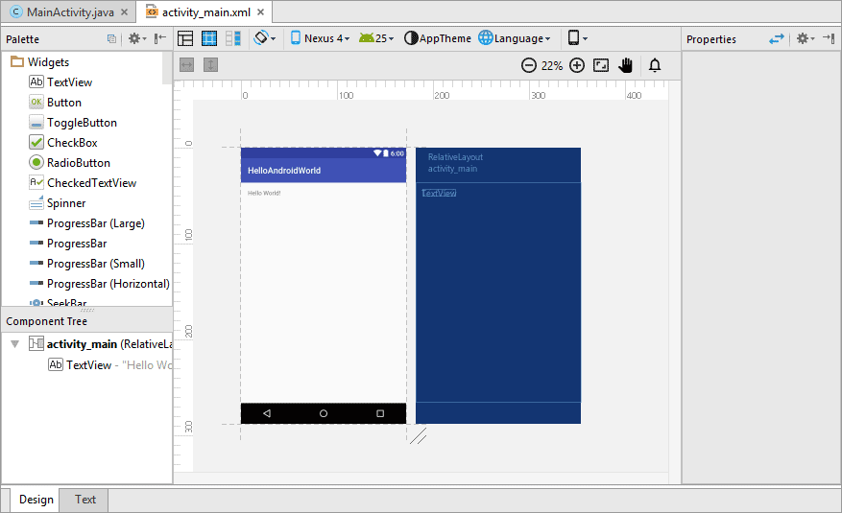Select the pan hand tool
The width and height of the screenshot is (842, 513).
626,65
